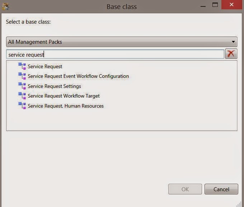Image resolution: width=244 pixels, height=207 pixels.
Task: Focus the 'service request' search field
Action: tap(115, 54)
